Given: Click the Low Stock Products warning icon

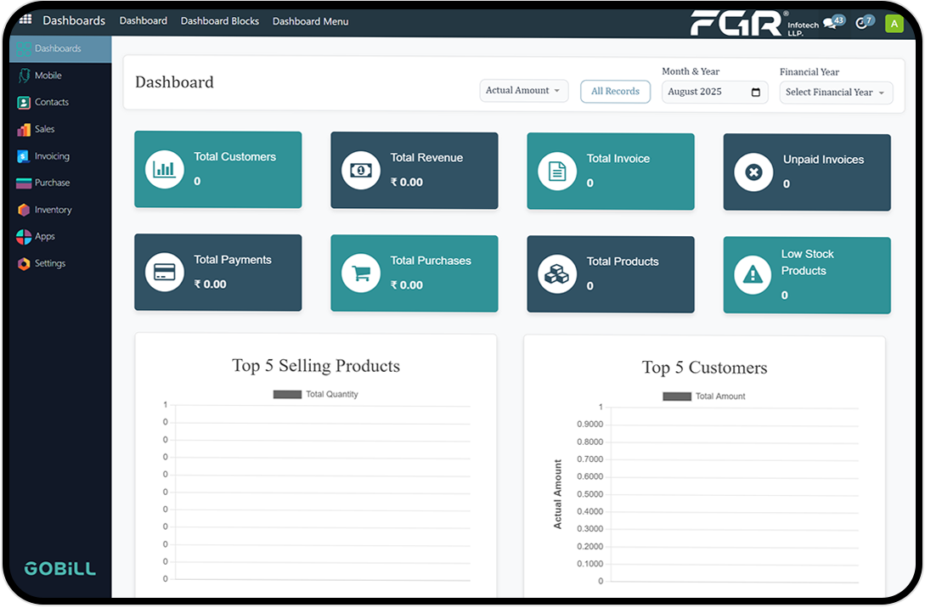Looking at the screenshot, I should pos(753,274).
